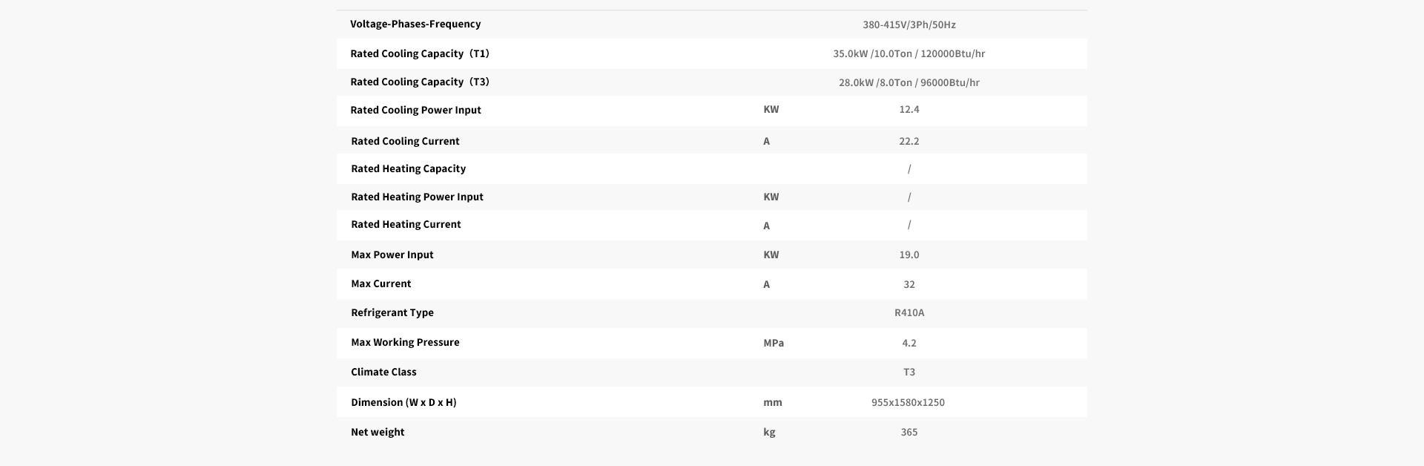
Task: Click the 35.0kW /10.0Ton / 120000Btu/hr value
Action: 909,53
